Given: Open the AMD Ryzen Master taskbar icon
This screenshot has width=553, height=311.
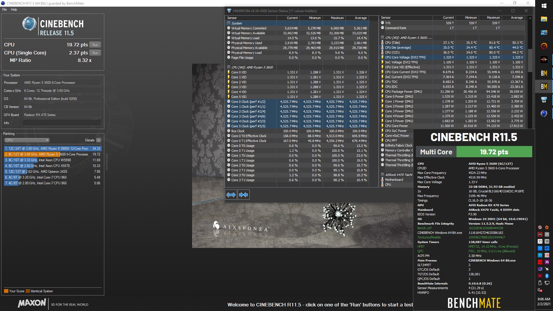Looking at the screenshot, I should [544, 60].
